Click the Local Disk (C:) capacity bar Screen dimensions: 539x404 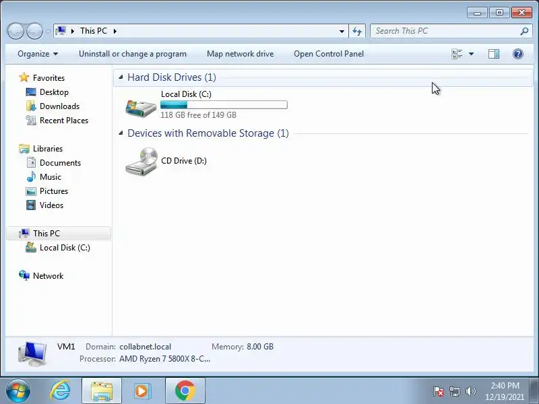[x=224, y=105]
